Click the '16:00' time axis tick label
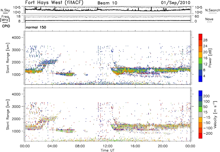 [135, 146]
